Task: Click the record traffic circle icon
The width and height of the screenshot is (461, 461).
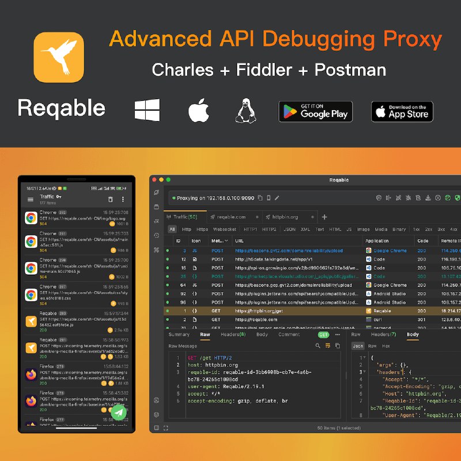Action: point(437,198)
